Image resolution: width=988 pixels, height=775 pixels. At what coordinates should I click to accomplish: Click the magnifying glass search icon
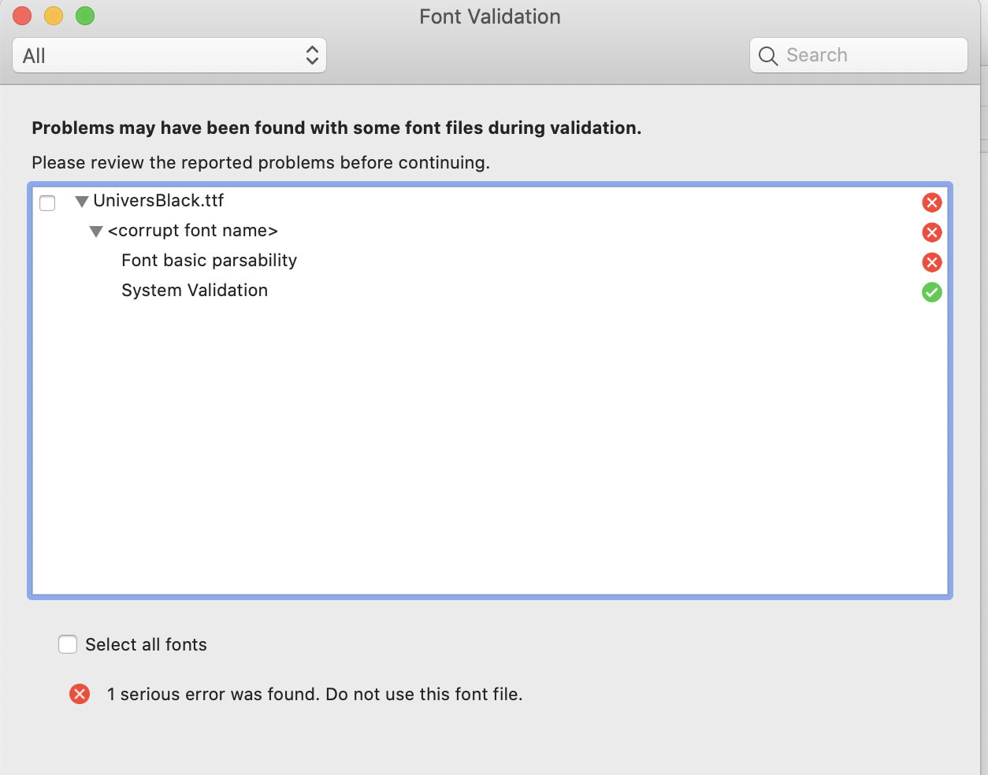pyautogui.click(x=767, y=56)
